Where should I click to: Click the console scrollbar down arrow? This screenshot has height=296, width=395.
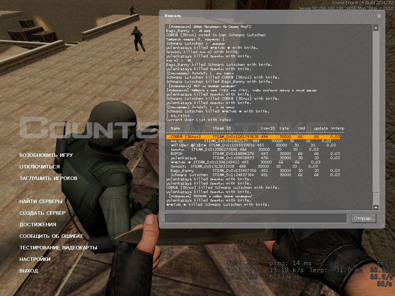tap(376, 207)
